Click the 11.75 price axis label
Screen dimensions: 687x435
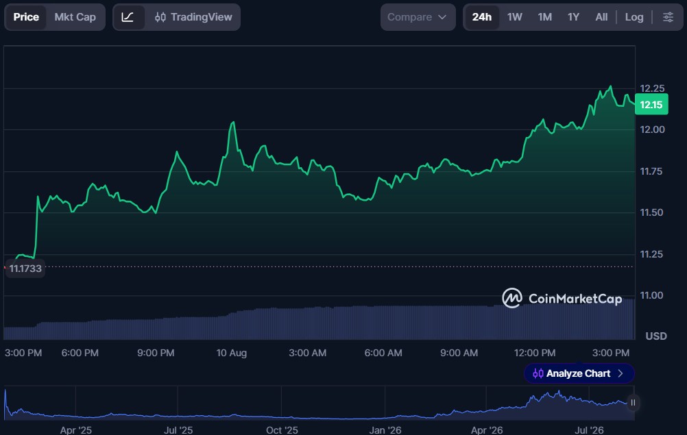651,171
